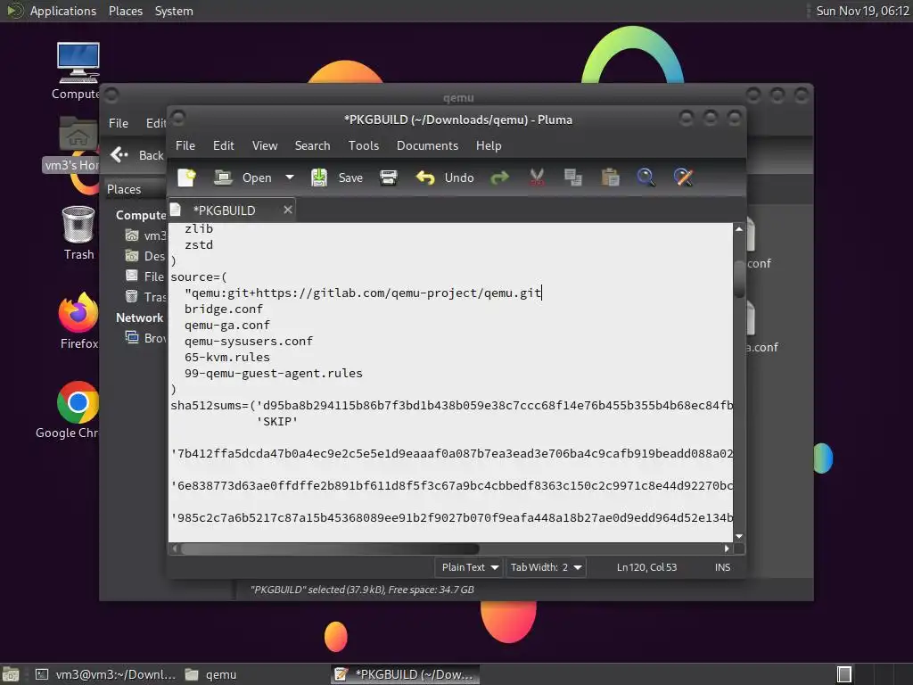Click the horizontal scrollbar thumb
The width and height of the screenshot is (913, 685).
pyautogui.click(x=330, y=549)
